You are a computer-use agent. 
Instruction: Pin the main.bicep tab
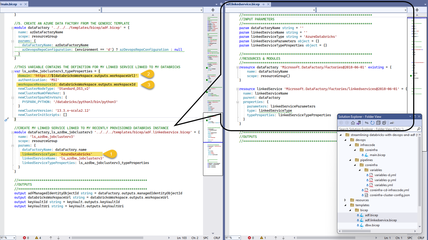click(21, 4)
